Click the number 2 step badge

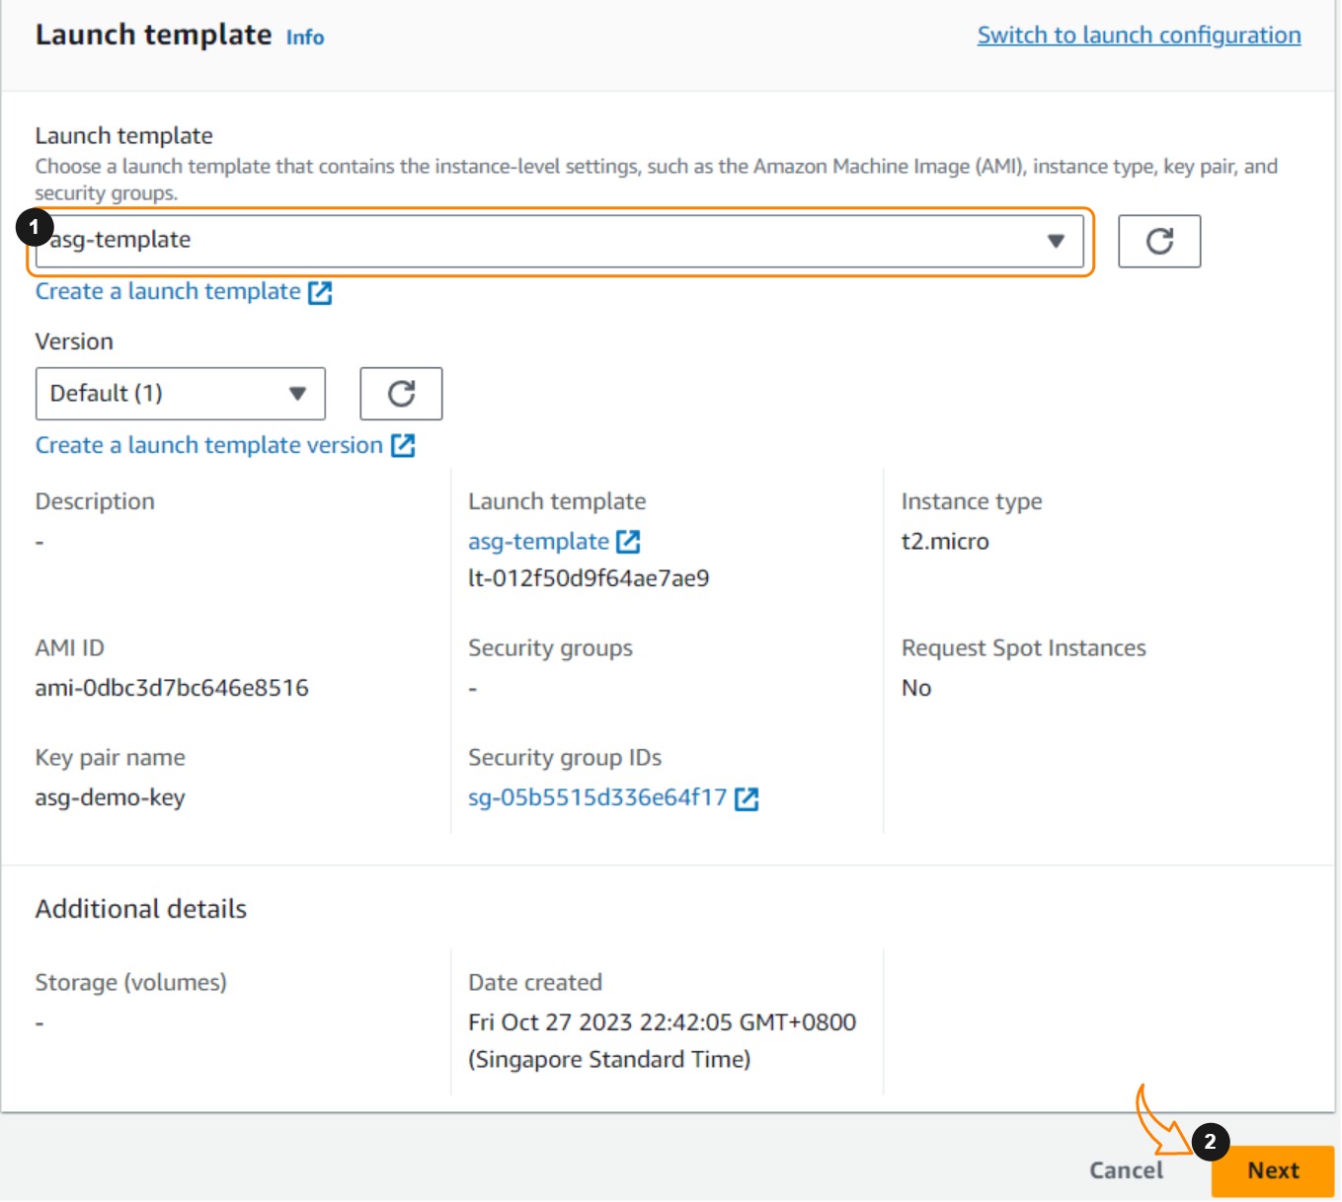coord(1210,1142)
